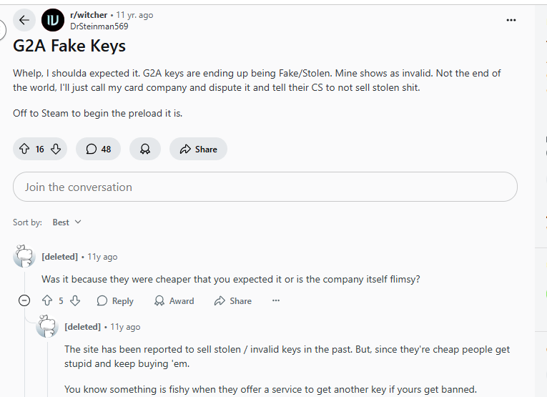Image resolution: width=547 pixels, height=397 pixels.
Task: Downvote the first deleted comment
Action: [75, 301]
